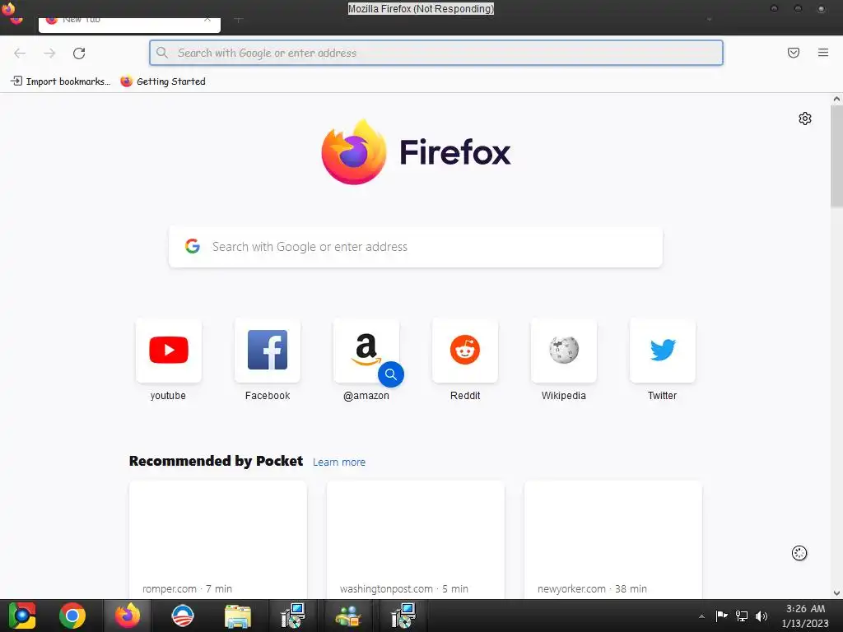Click the page's Google search box
843x632 pixels.
click(x=416, y=247)
